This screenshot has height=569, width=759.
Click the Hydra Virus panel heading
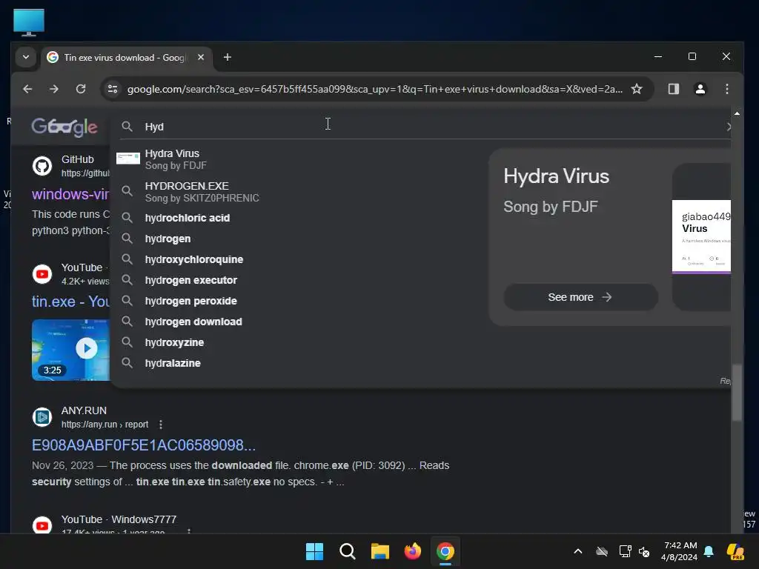[x=556, y=176]
